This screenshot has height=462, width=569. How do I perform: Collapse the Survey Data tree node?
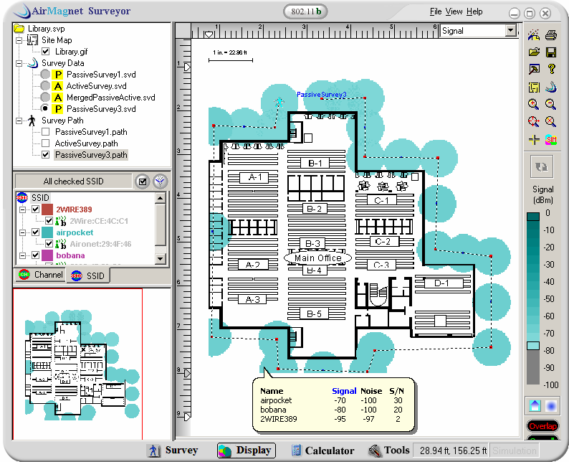coord(19,63)
